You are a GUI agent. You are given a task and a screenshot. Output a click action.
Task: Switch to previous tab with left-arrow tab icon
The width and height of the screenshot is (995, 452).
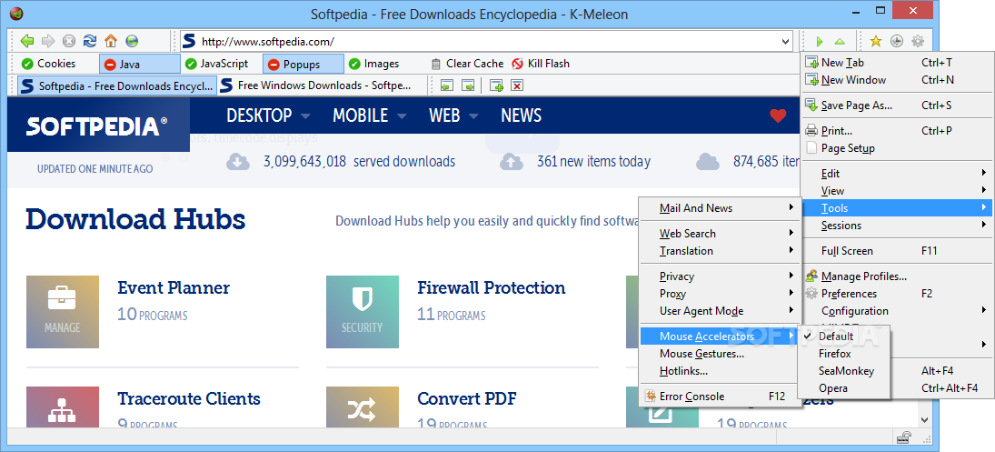pyautogui.click(x=447, y=85)
